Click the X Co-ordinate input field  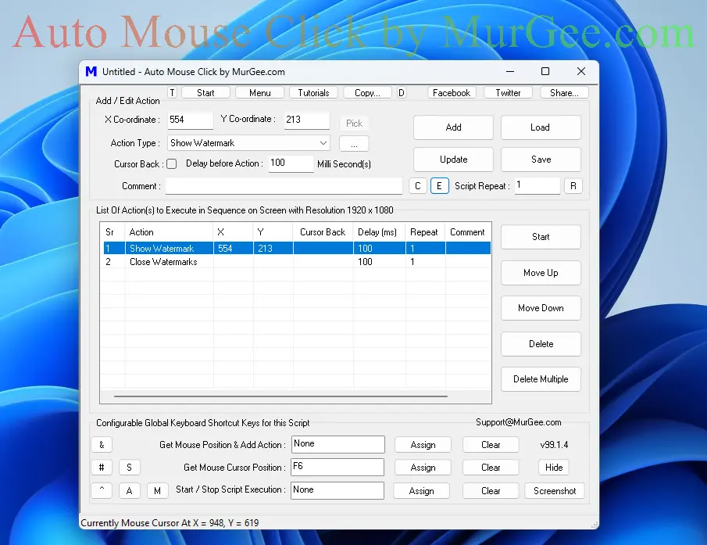(x=191, y=120)
